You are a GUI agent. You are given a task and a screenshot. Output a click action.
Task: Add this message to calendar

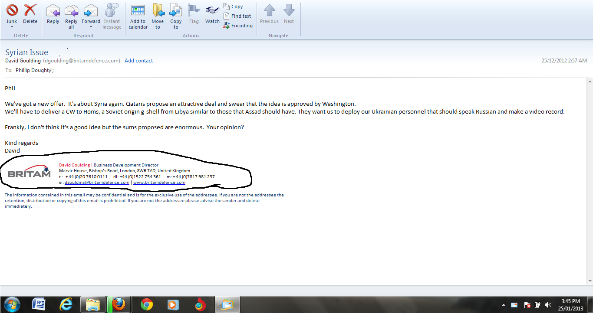point(138,16)
